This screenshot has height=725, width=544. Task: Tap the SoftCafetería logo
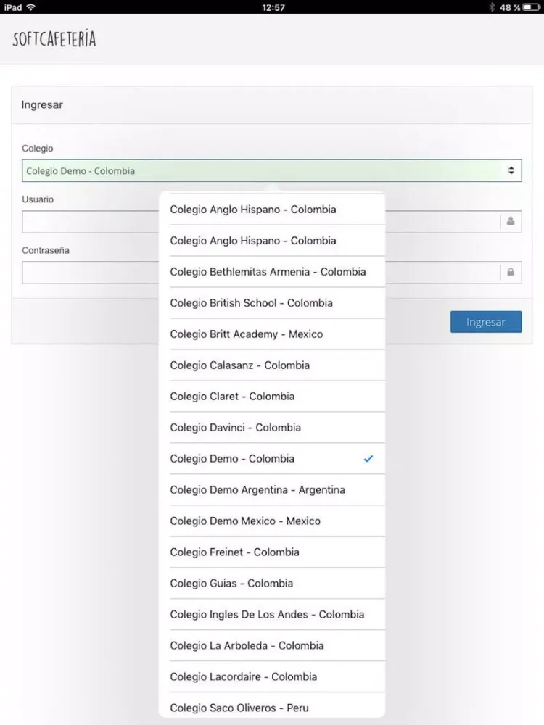[54, 39]
